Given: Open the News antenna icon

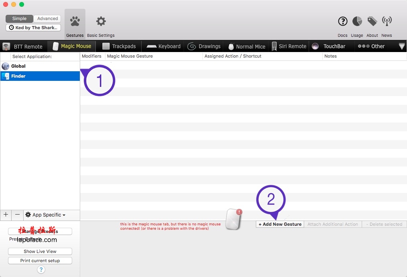Looking at the screenshot, I should (x=387, y=21).
